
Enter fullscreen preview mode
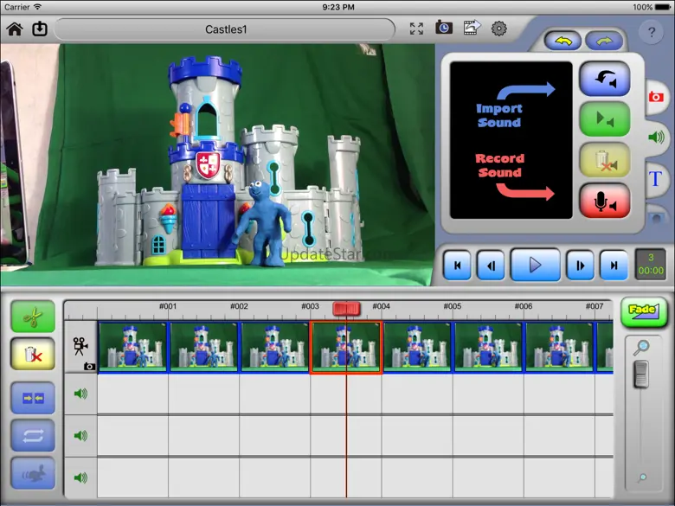point(416,29)
